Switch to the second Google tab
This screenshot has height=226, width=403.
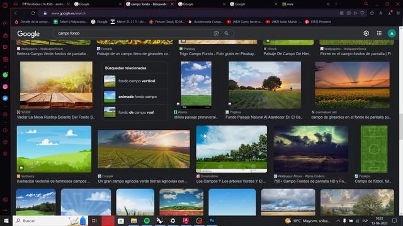coord(201,4)
